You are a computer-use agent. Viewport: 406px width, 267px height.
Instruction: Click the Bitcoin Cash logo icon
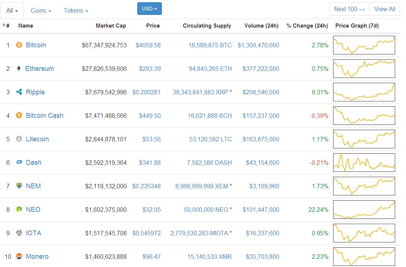[x=19, y=116]
